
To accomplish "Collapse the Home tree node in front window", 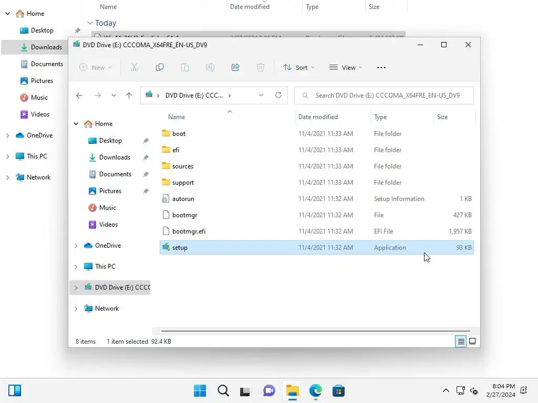I will click(x=76, y=124).
